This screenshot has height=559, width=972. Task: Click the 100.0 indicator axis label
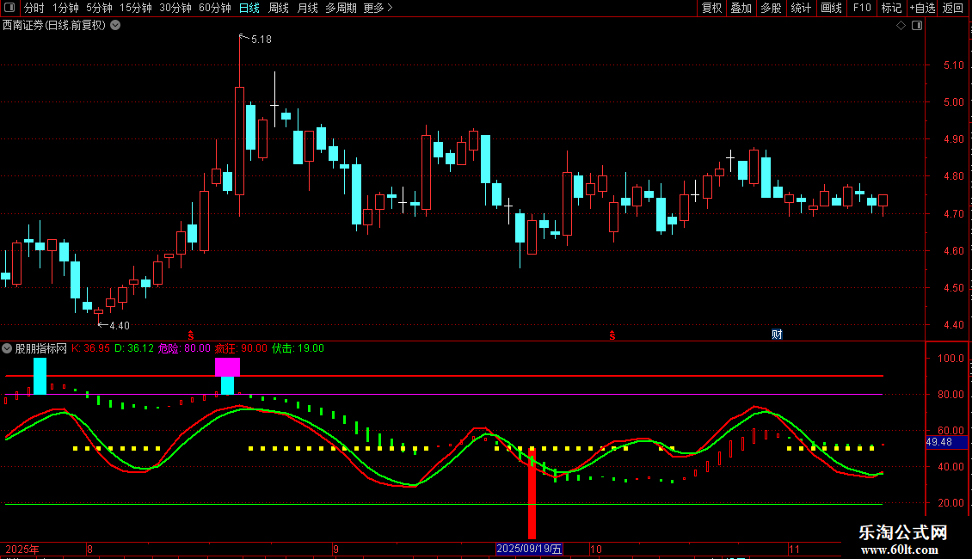click(950, 359)
